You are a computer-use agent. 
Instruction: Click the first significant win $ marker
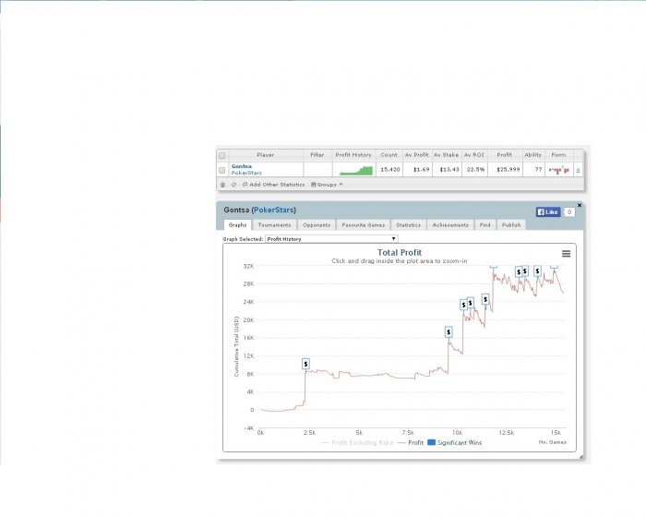pyautogui.click(x=305, y=364)
